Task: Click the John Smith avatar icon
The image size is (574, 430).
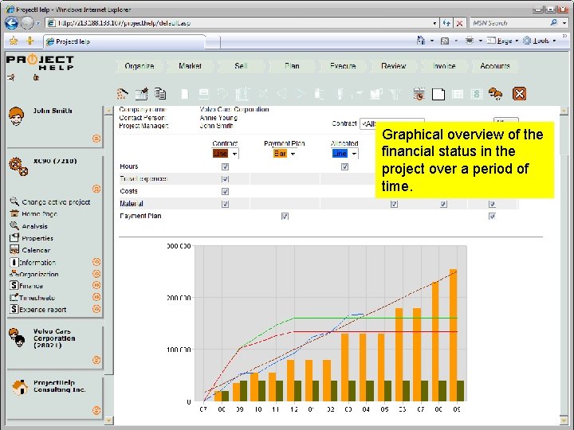Action: tap(17, 116)
